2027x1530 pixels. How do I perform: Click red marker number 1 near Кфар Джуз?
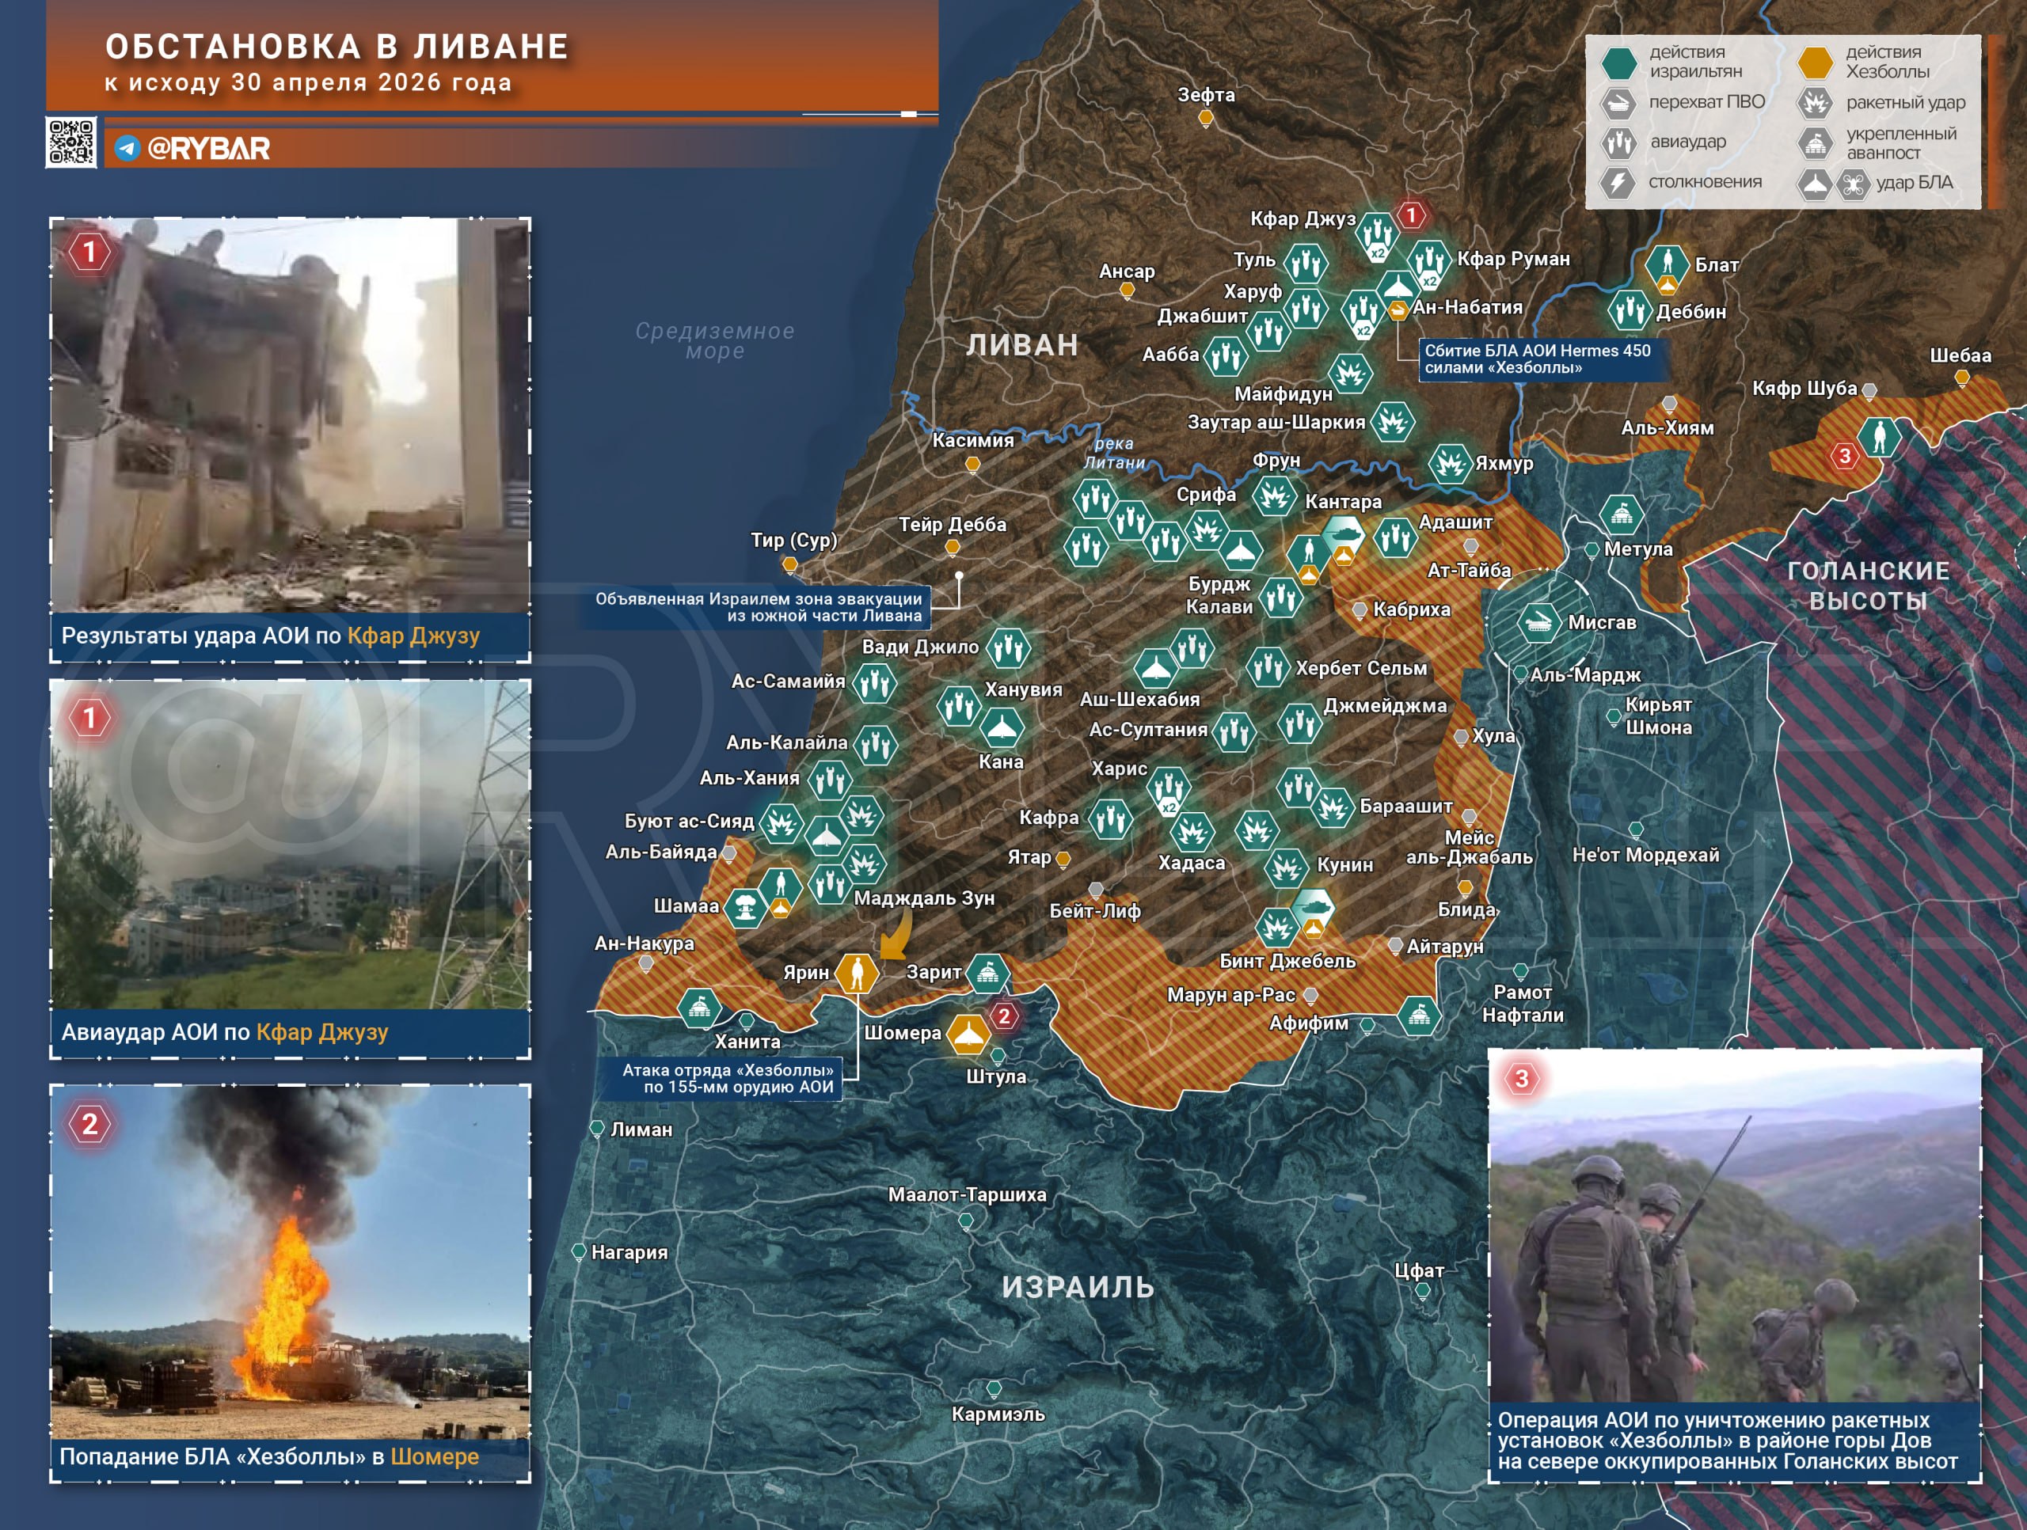pos(1411,215)
